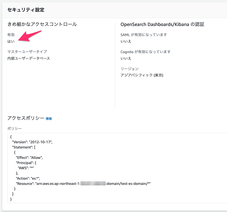Viewport: 227px width, 212px height.
Task: Click the リージョン label
Action: tap(130, 69)
